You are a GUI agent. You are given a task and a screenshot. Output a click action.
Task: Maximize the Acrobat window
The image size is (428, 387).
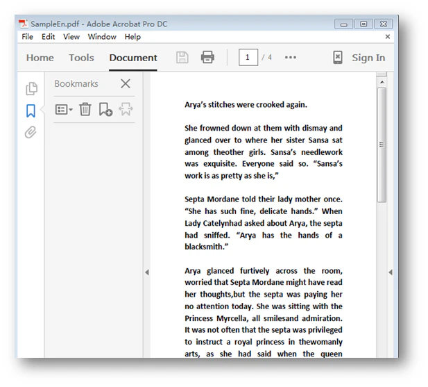point(363,24)
